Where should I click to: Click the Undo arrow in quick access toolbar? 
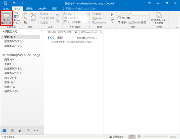14,3
